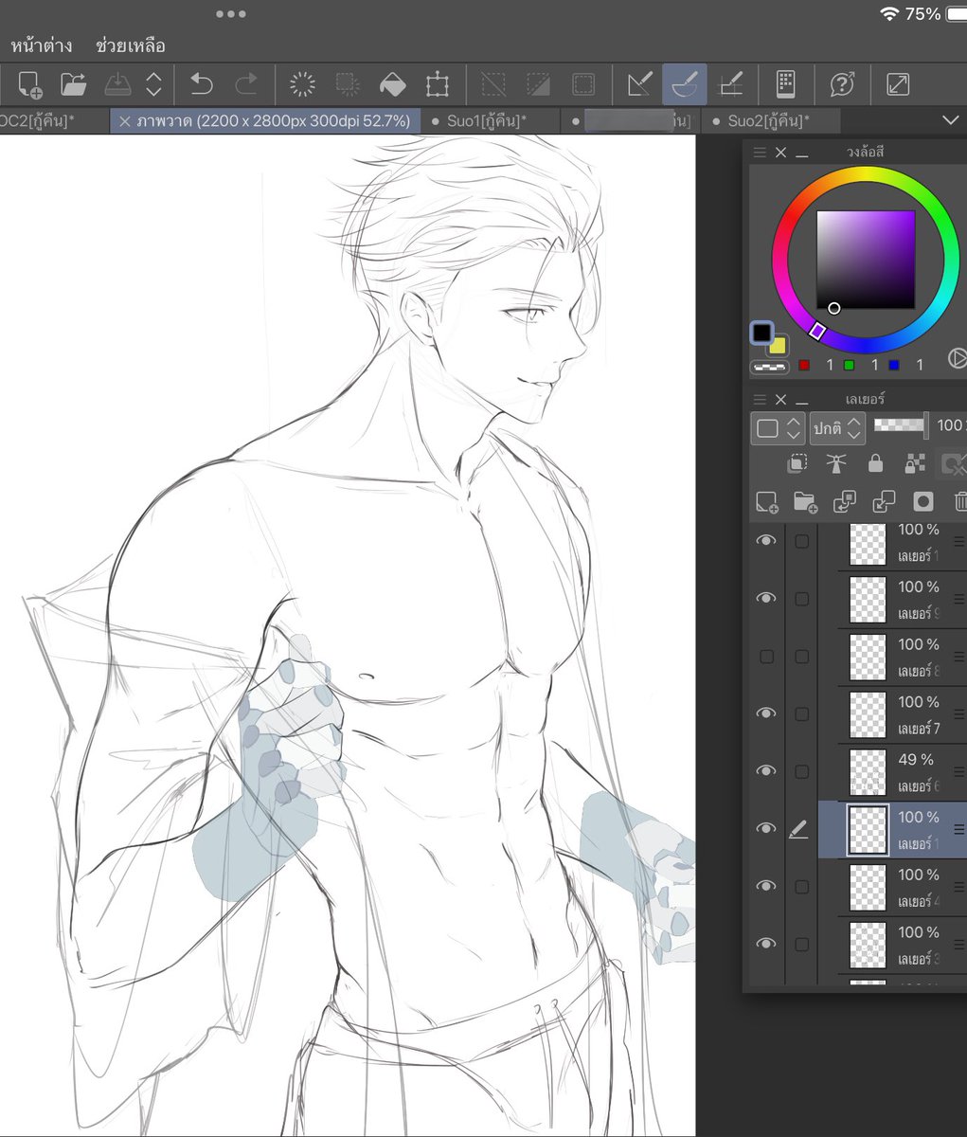Show the เลเยอร์ 8 layer visibility
This screenshot has height=1137, width=967.
tap(766, 656)
